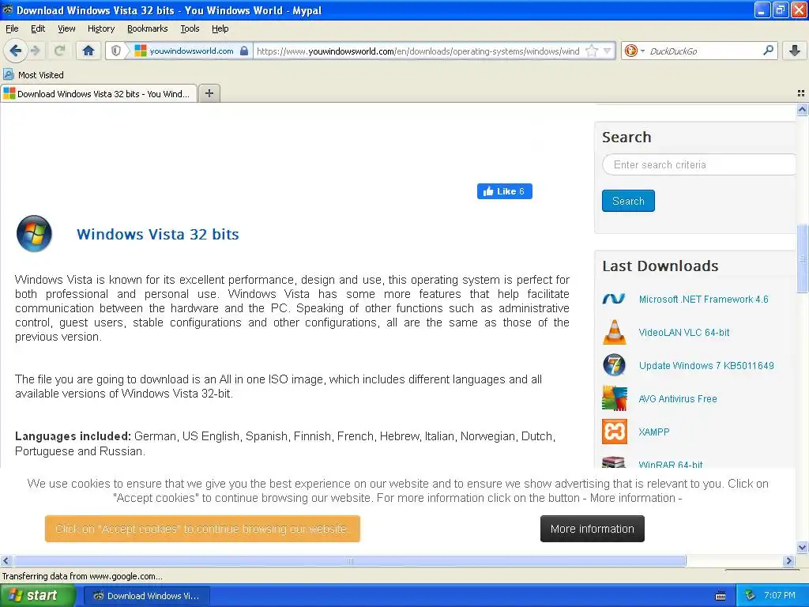Click the magnifier icon in search bar
809x607 pixels.
pos(768,50)
